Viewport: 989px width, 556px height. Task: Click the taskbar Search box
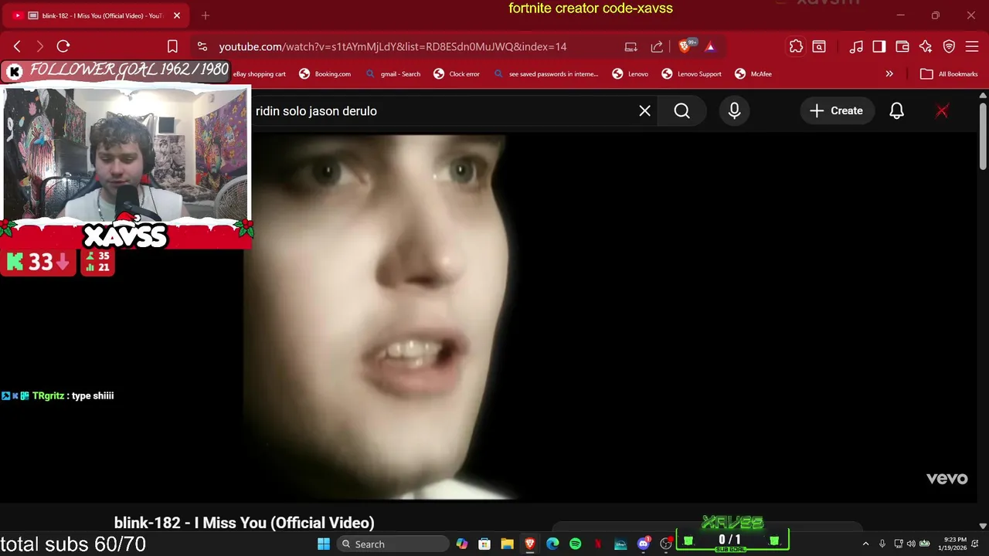coord(393,544)
